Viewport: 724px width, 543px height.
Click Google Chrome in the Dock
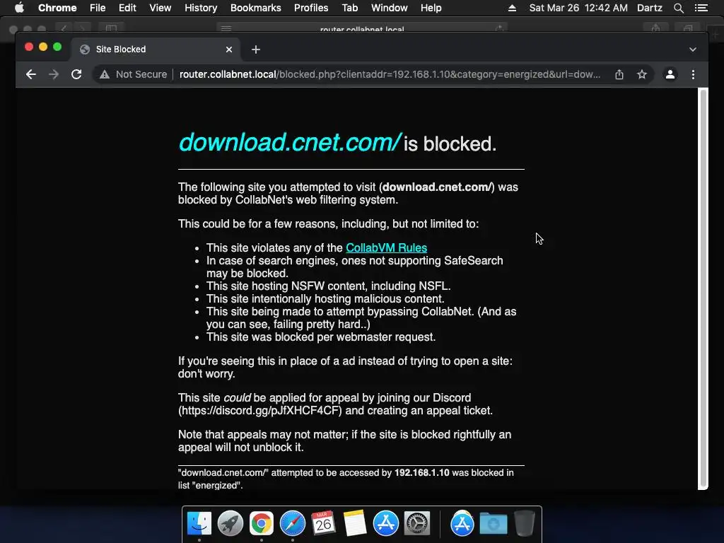(x=262, y=523)
